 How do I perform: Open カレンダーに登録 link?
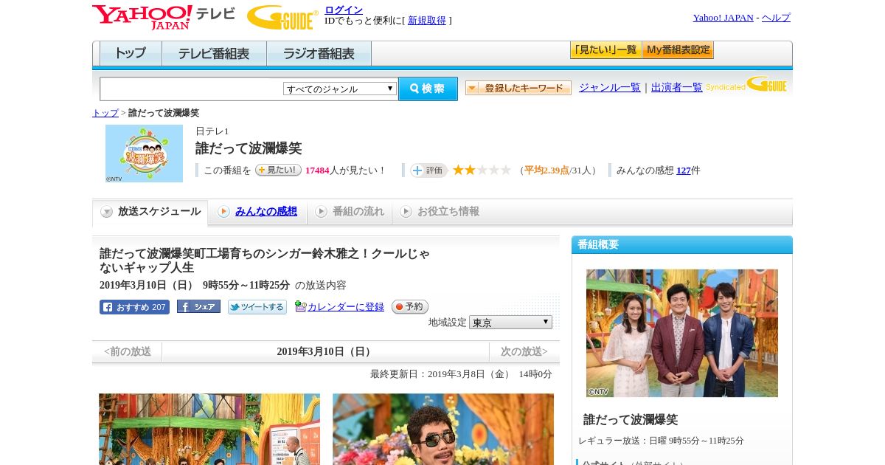pos(346,307)
